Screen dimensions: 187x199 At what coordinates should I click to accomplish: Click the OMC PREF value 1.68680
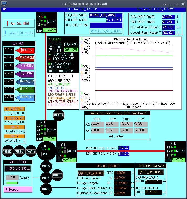(122, 173)
